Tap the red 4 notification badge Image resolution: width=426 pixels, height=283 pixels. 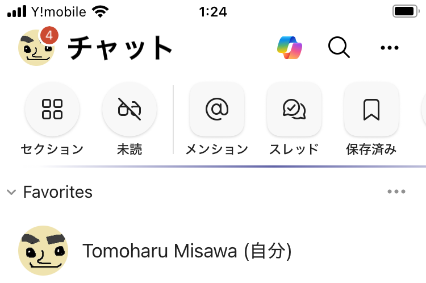click(49, 35)
